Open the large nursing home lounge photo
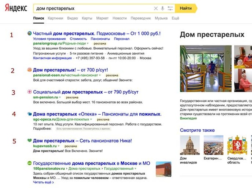 [206, 68]
